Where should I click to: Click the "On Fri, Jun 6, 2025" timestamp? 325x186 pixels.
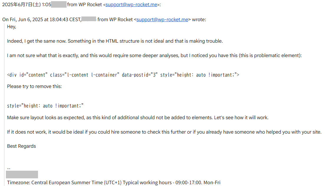click(x=42, y=19)
